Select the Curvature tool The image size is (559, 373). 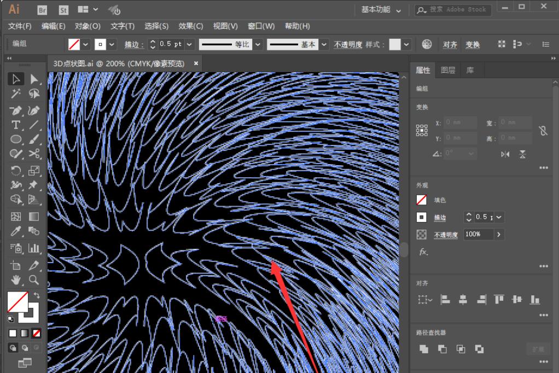coord(34,110)
